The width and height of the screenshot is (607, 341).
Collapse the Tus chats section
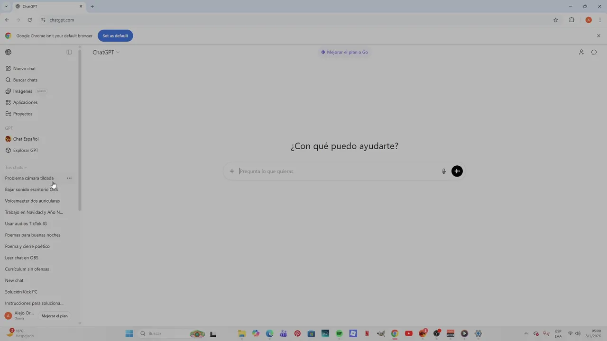(16, 167)
